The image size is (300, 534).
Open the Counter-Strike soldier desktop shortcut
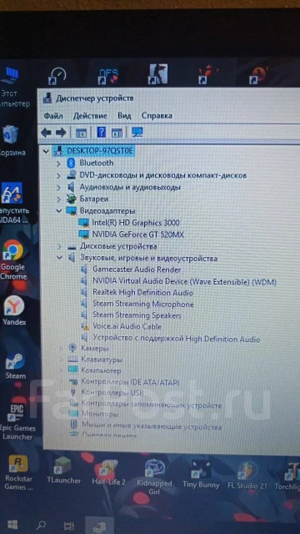coord(157,74)
